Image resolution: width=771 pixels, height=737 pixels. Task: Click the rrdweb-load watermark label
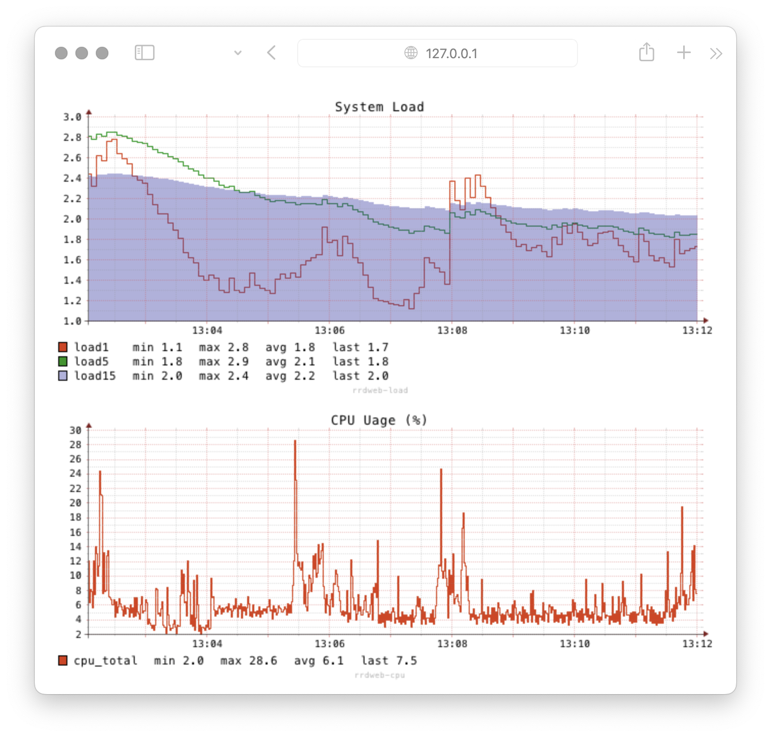380,390
